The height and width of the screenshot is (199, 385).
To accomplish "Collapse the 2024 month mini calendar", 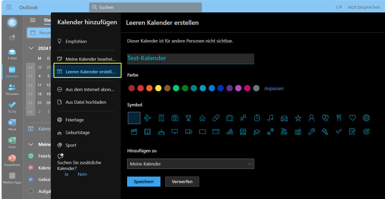I will 31,48.
